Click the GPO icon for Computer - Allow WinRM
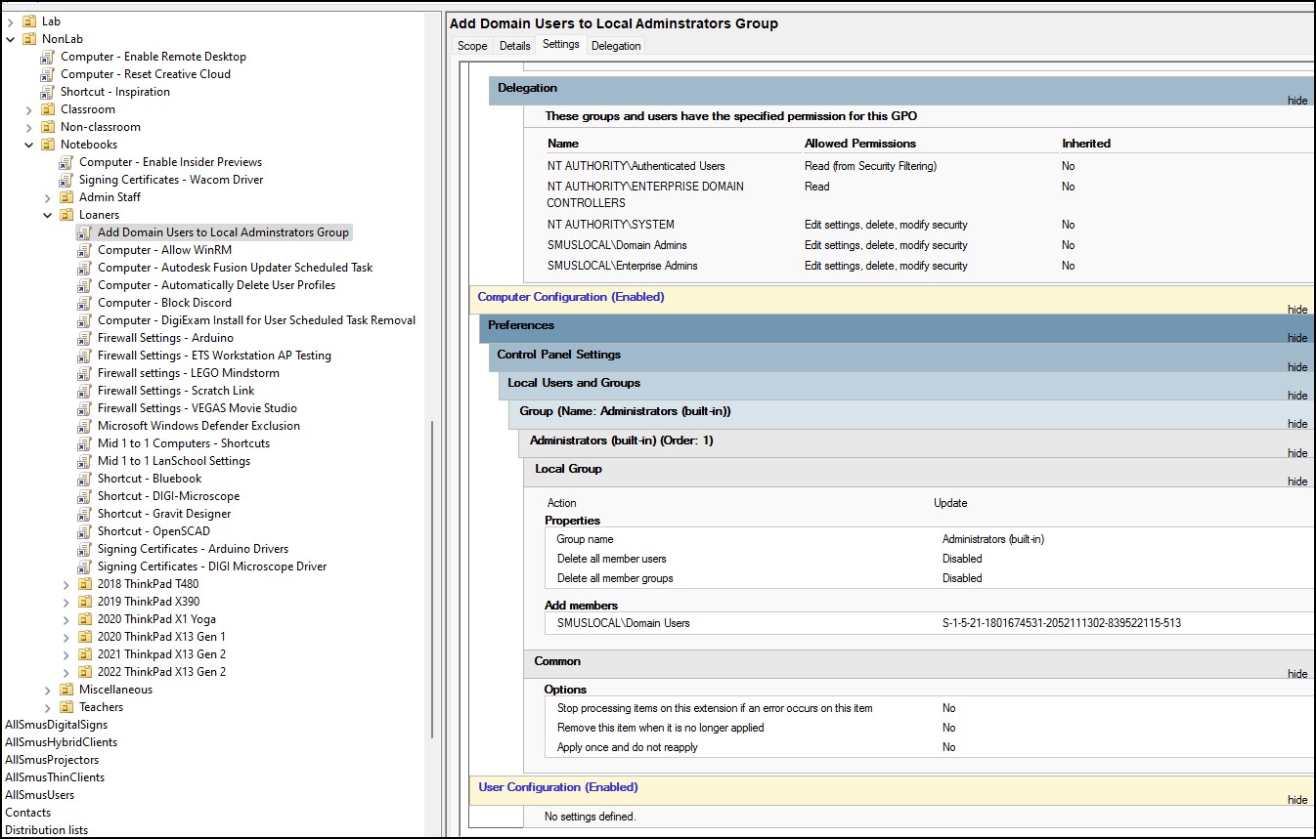The height and width of the screenshot is (839, 1316). 85,250
